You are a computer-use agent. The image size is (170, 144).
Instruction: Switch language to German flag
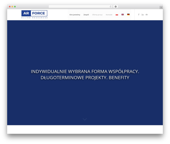click(x=128, y=15)
